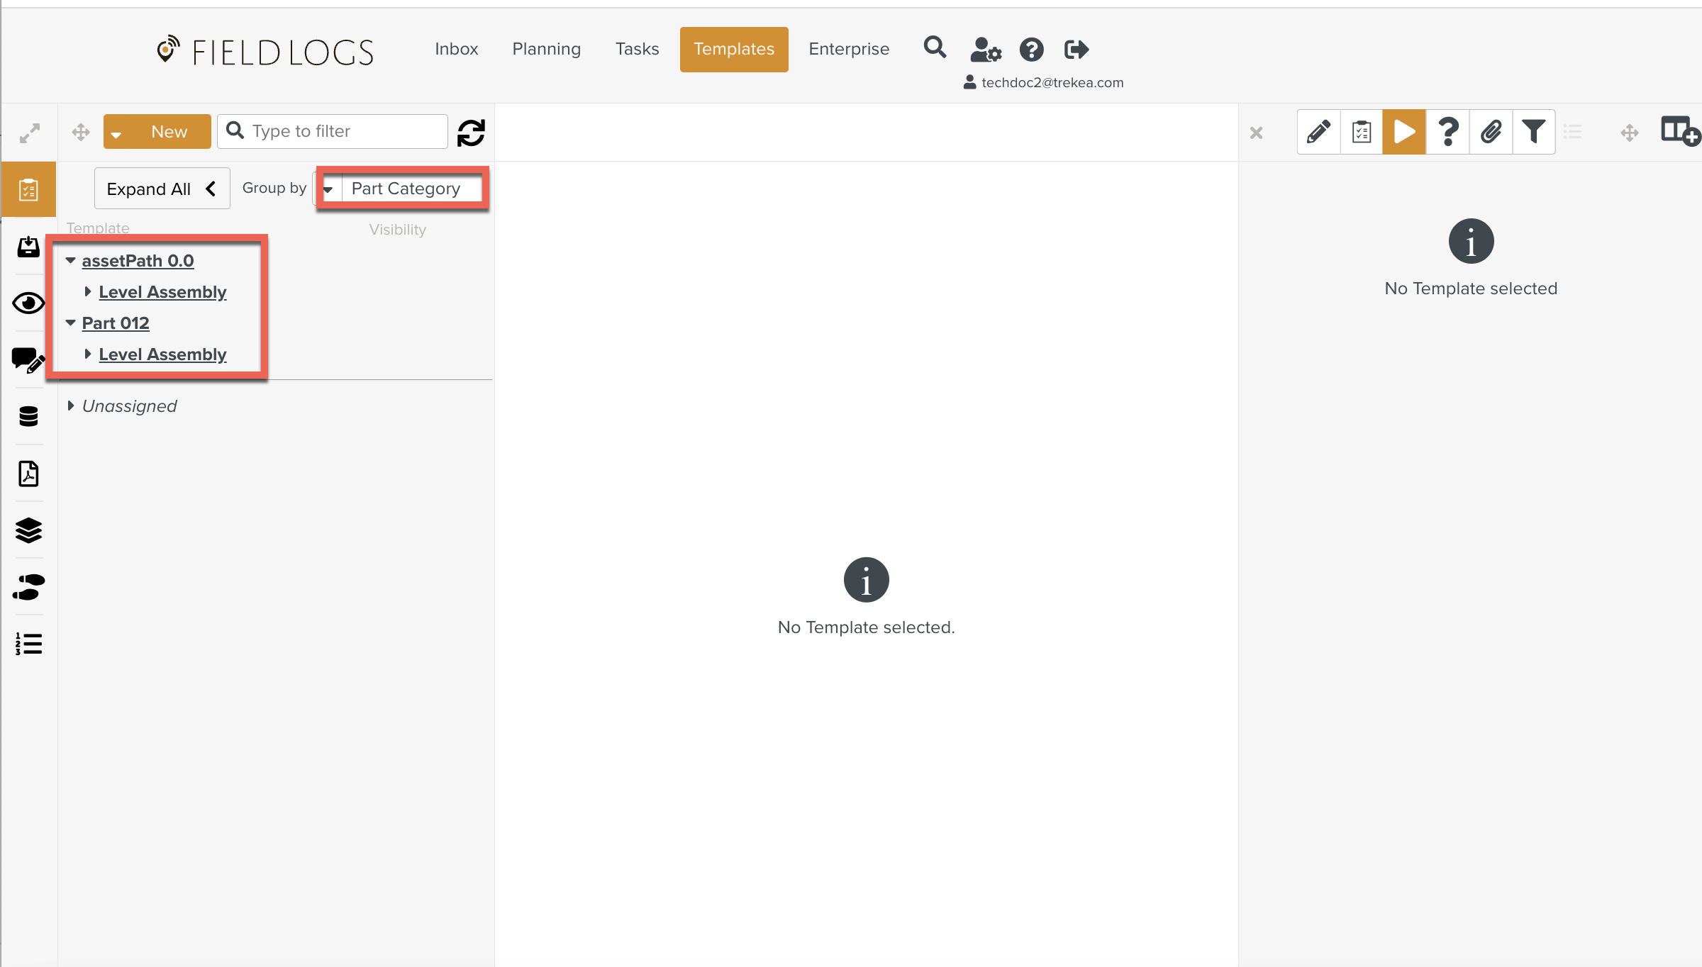
Task: Expand the Unassigned group
Action: pos(71,406)
